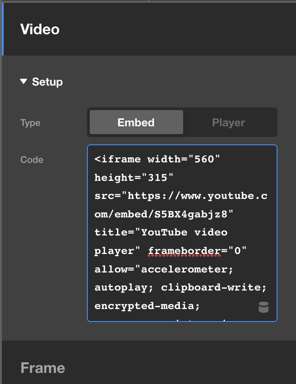Switch video Type to Player
Viewport: 296px width, 384px height.
click(x=228, y=123)
